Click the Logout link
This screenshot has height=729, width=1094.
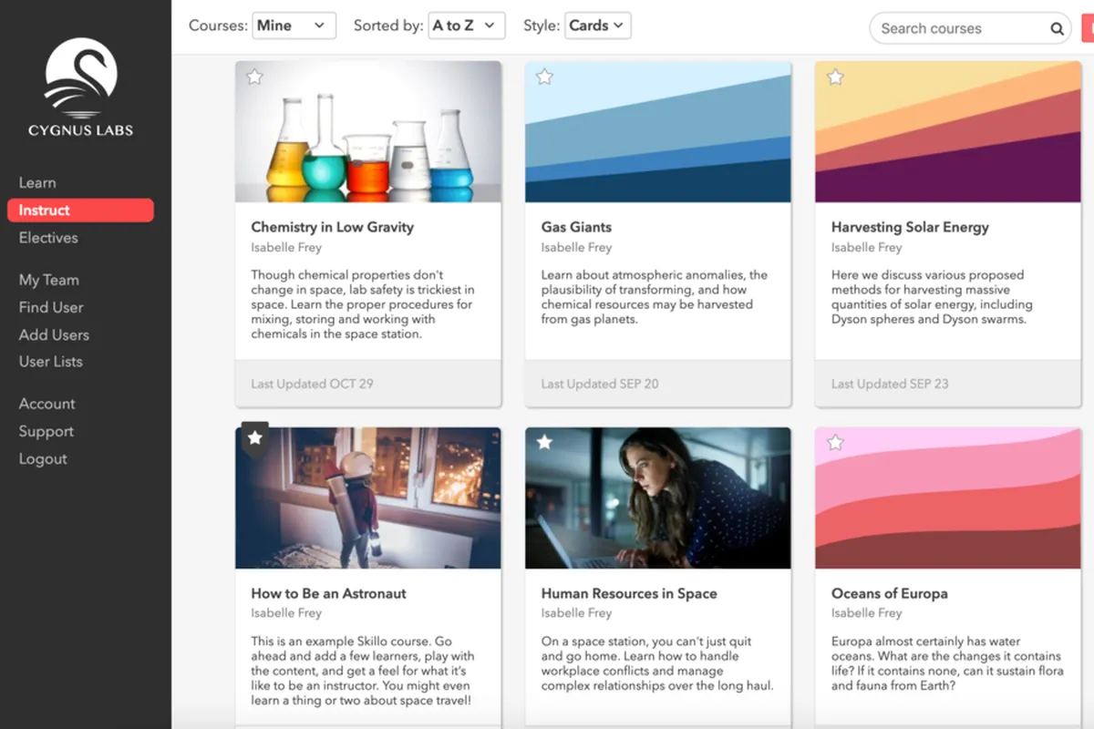tap(43, 459)
